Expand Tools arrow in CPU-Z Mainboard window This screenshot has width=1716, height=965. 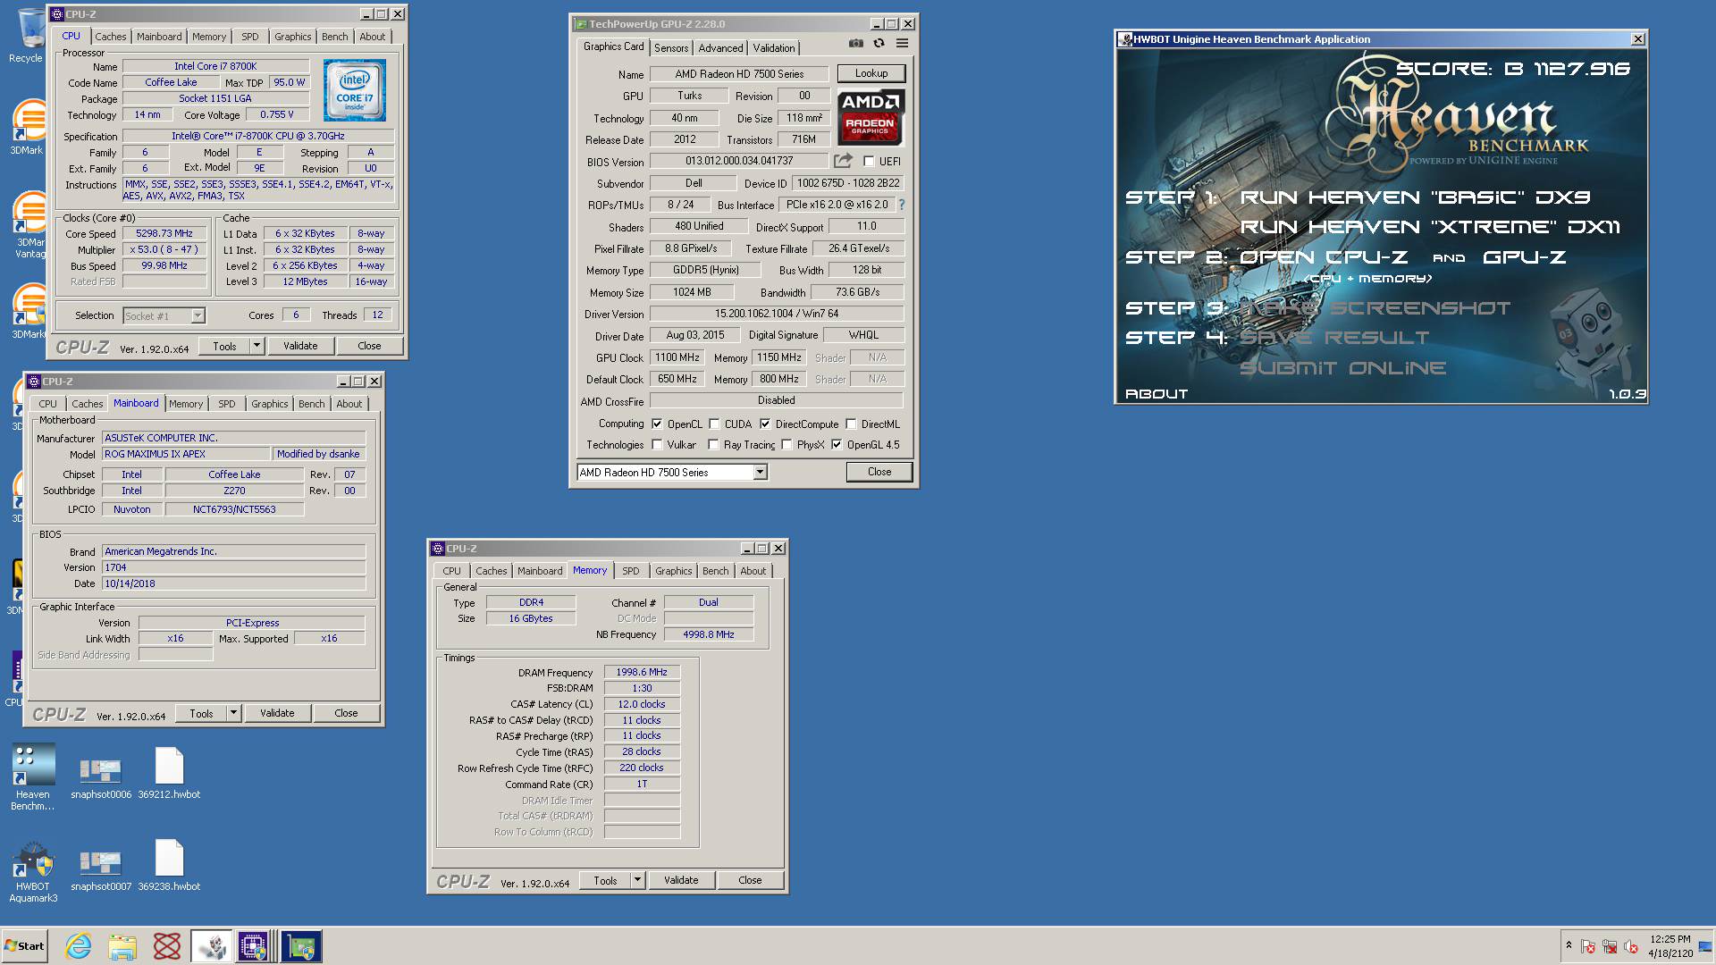[x=233, y=713]
